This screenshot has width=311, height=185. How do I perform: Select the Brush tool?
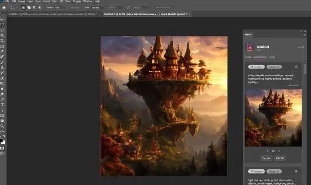tap(2, 62)
